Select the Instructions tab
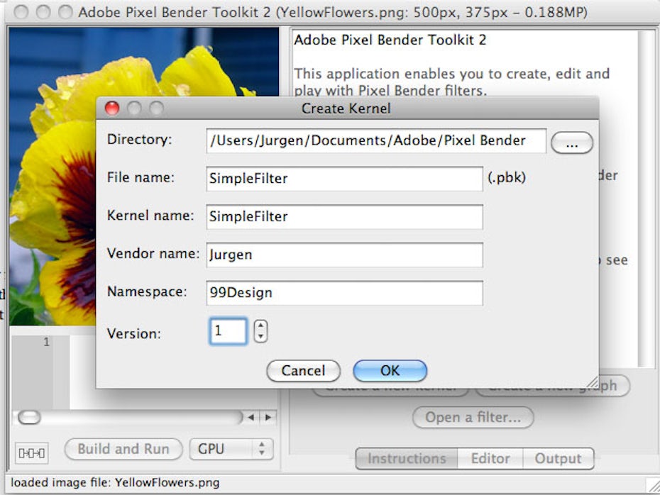 click(407, 459)
